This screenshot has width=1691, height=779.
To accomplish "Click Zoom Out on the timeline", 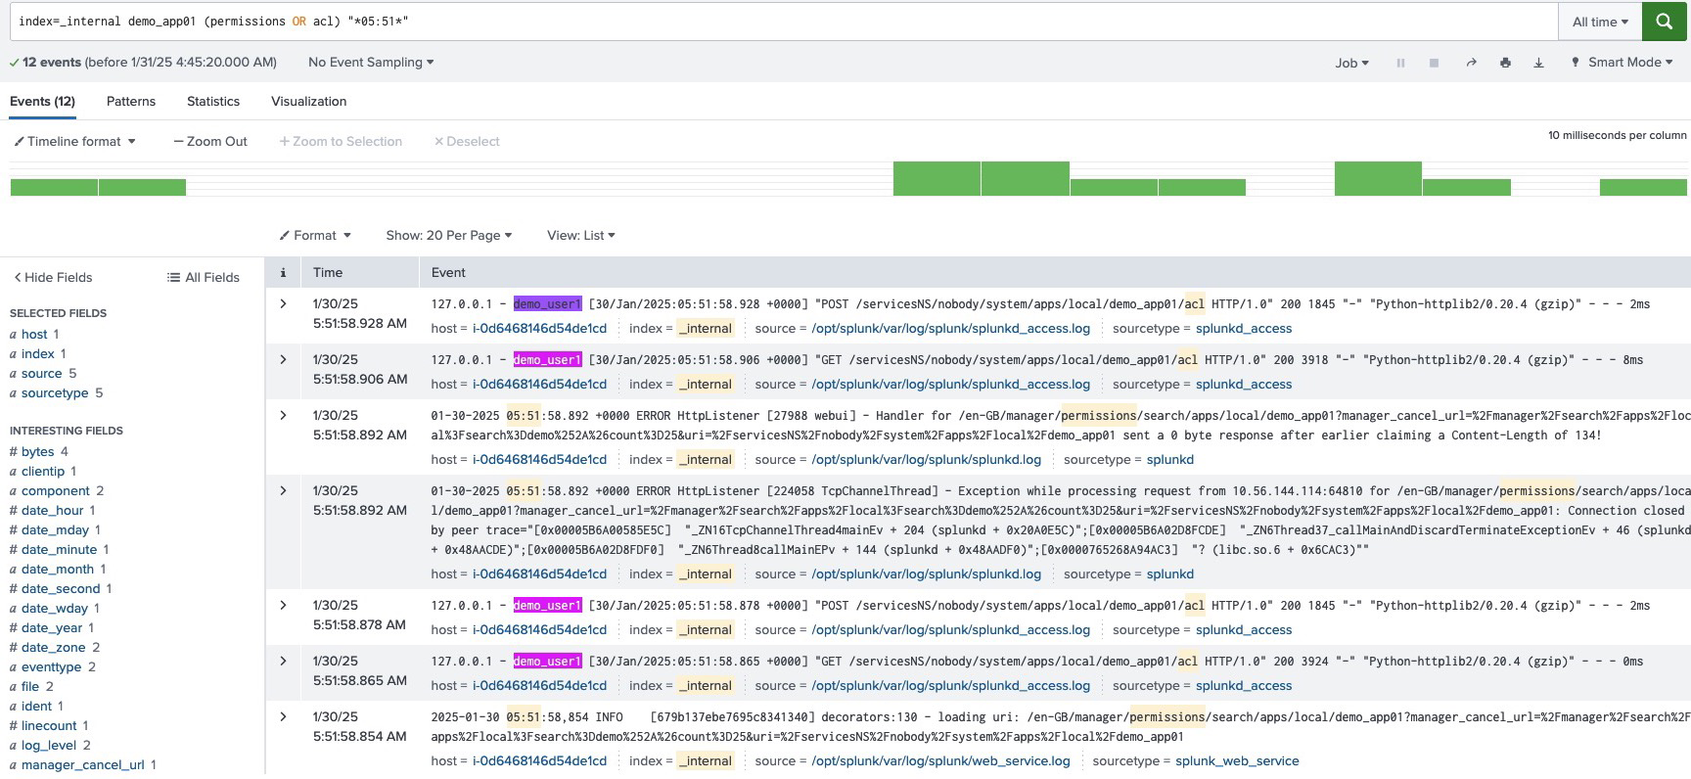I will (x=210, y=142).
